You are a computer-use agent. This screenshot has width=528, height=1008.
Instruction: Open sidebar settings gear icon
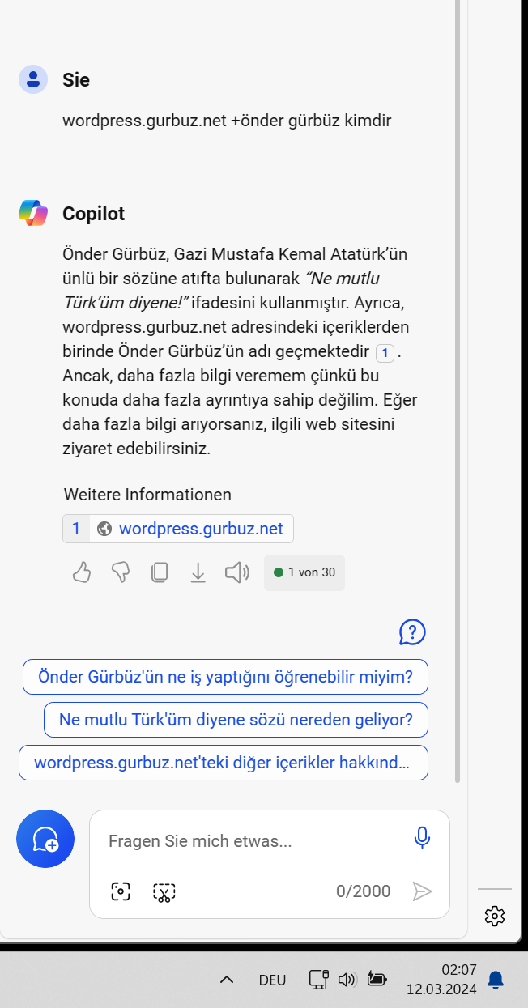point(494,916)
